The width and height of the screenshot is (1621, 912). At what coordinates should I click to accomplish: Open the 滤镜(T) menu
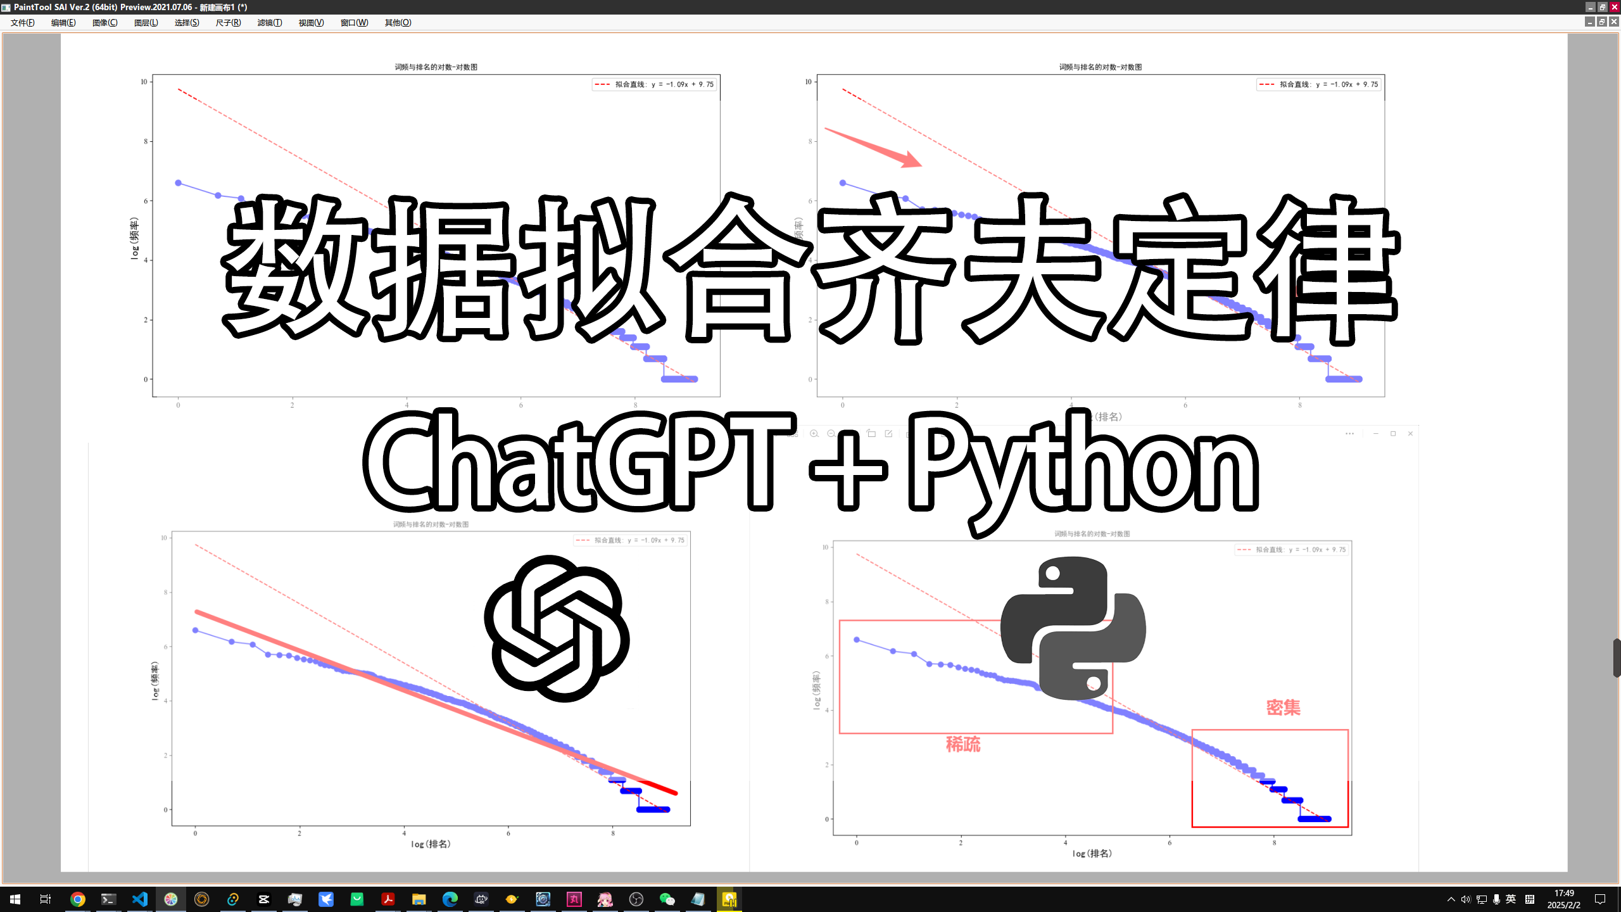coord(270,23)
